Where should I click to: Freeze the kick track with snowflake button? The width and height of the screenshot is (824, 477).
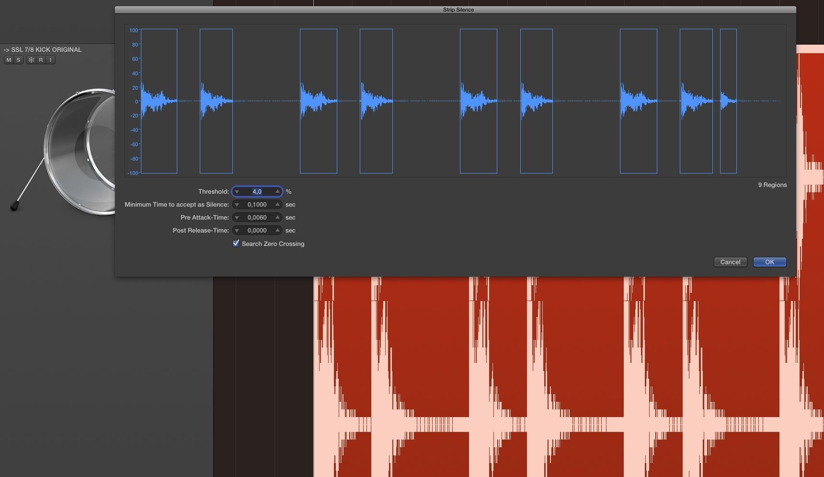(31, 60)
